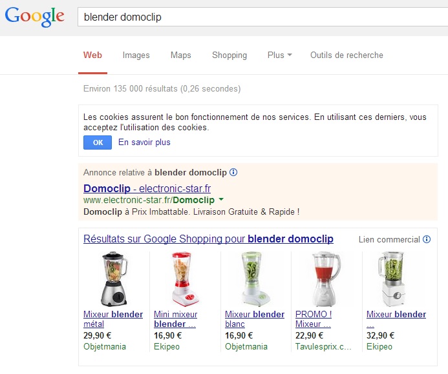448x374 pixels.
Task: Click the PROMO mixeur product image
Action: (326, 279)
